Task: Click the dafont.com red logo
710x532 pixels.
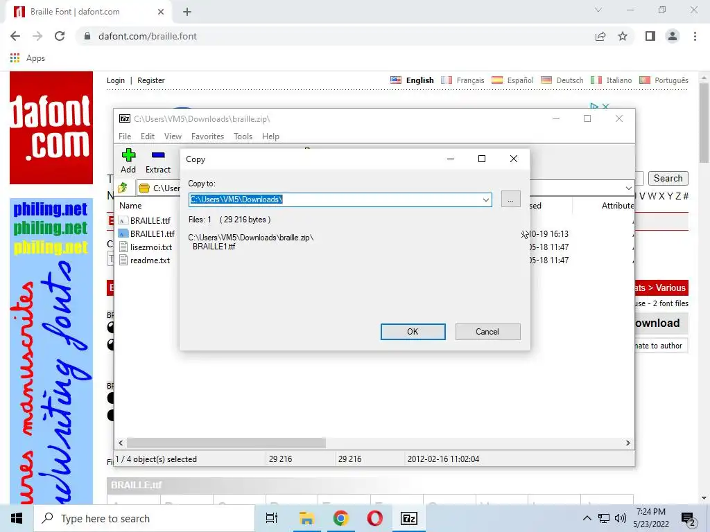Action: [51, 128]
